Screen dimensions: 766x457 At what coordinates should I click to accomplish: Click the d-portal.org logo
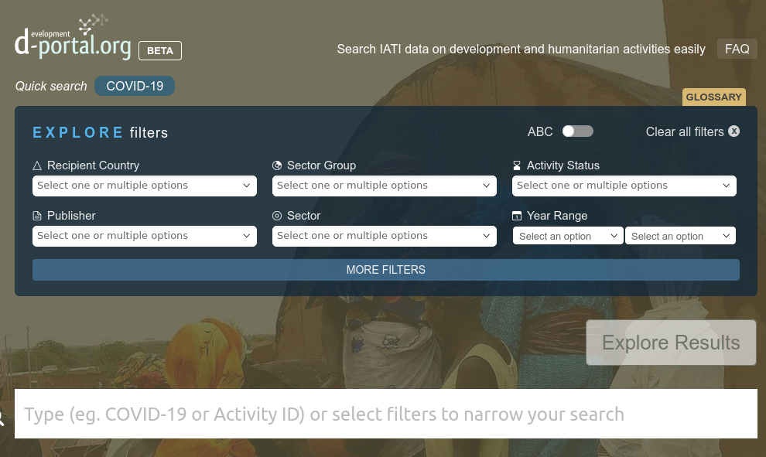[73, 38]
